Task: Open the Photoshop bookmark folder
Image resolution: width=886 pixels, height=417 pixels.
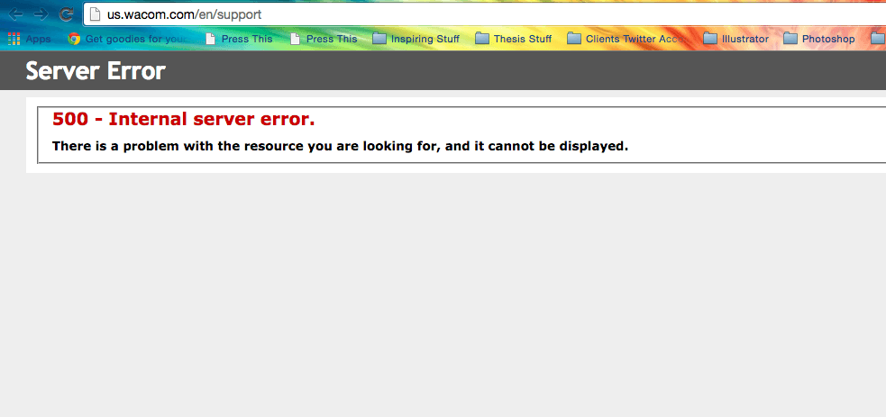Action: [817, 39]
